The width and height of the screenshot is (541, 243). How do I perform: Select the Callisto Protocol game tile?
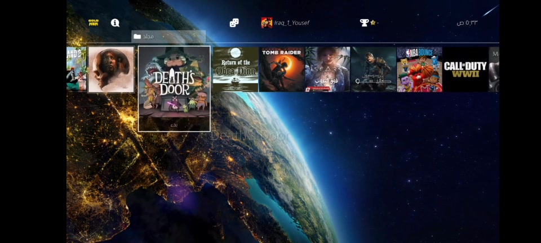pyautogui.click(x=374, y=70)
